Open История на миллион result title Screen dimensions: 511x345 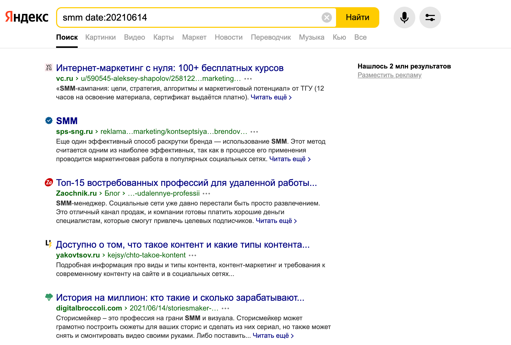click(x=180, y=298)
